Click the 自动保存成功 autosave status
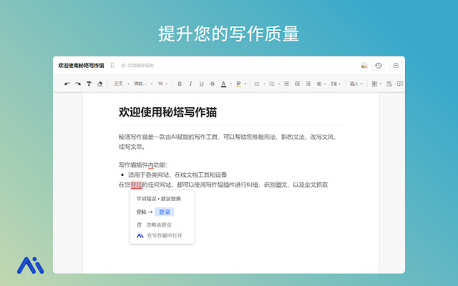The height and width of the screenshot is (286, 458). tap(137, 65)
